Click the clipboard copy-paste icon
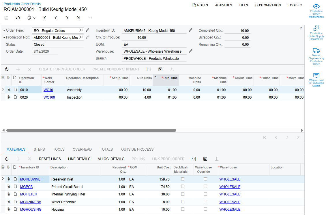 [29, 18]
